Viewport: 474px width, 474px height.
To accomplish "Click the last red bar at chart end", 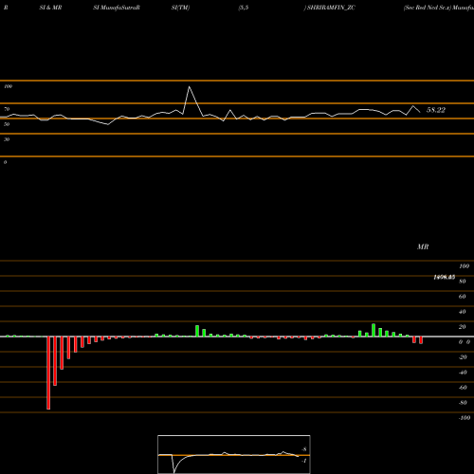I will pyautogui.click(x=421, y=340).
